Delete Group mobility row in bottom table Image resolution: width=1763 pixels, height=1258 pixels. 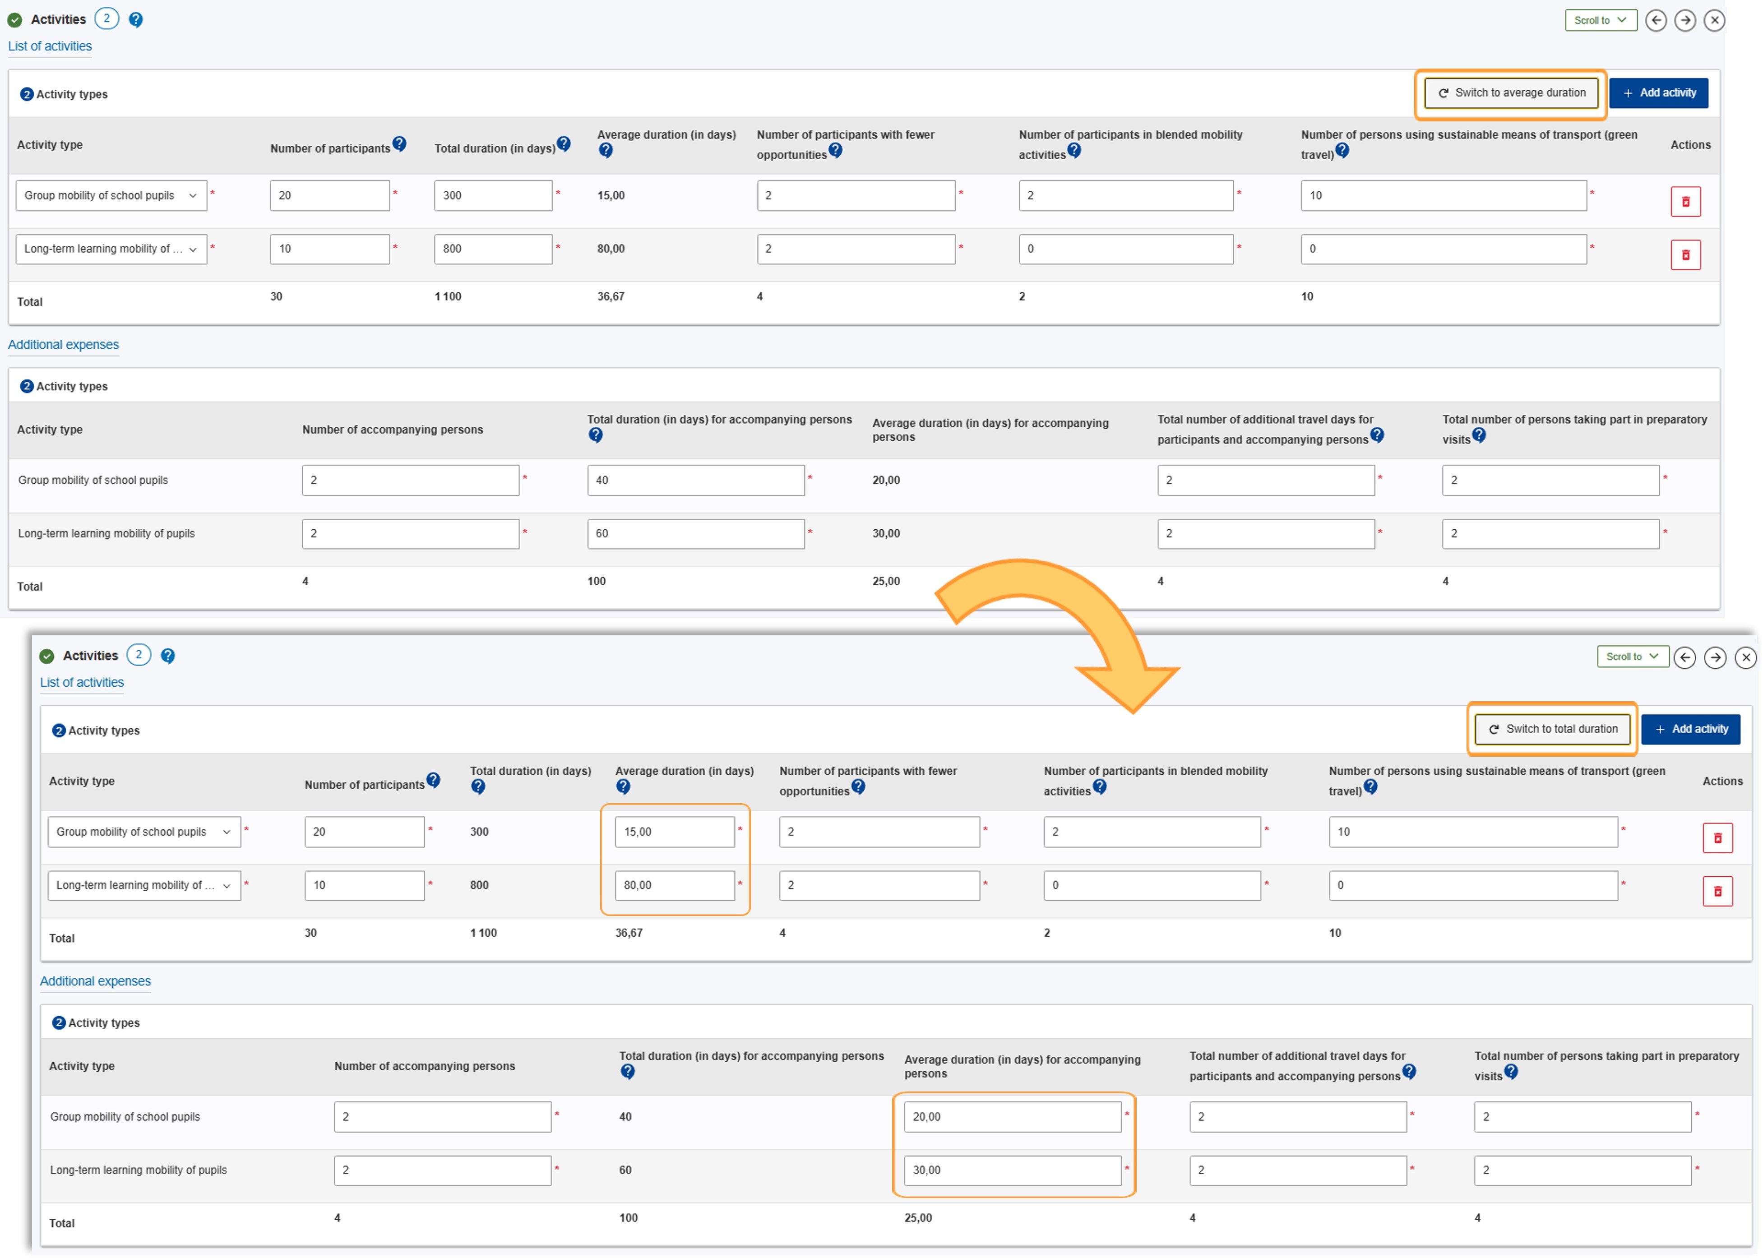click(x=1717, y=838)
